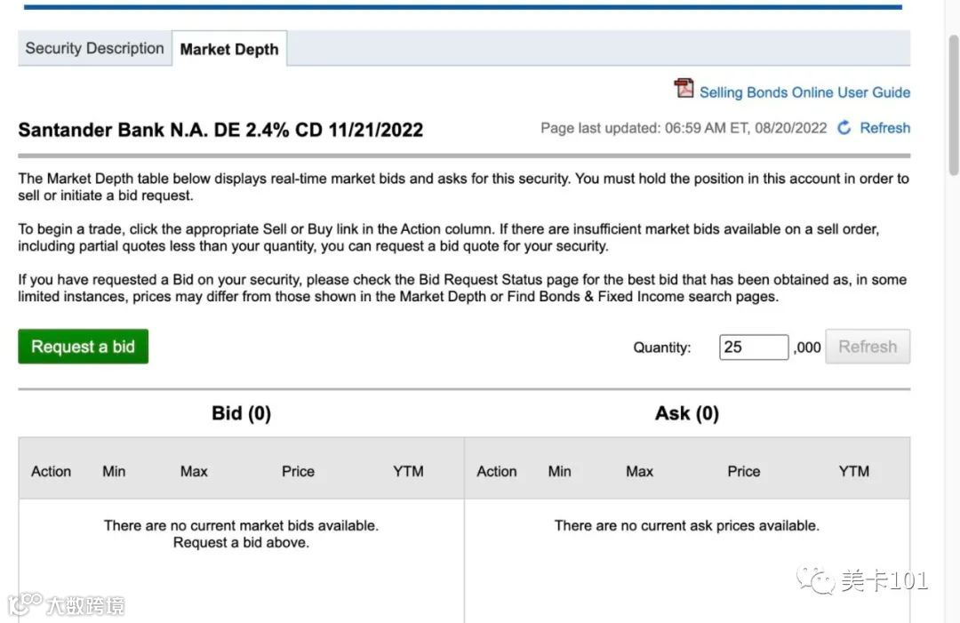The height and width of the screenshot is (623, 960).
Task: Click the Santander Bank N.A. CD title
Action: [x=220, y=130]
